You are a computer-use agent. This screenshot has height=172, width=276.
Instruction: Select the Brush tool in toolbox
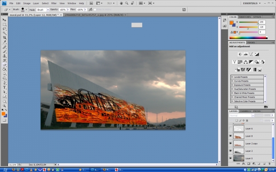4,51
